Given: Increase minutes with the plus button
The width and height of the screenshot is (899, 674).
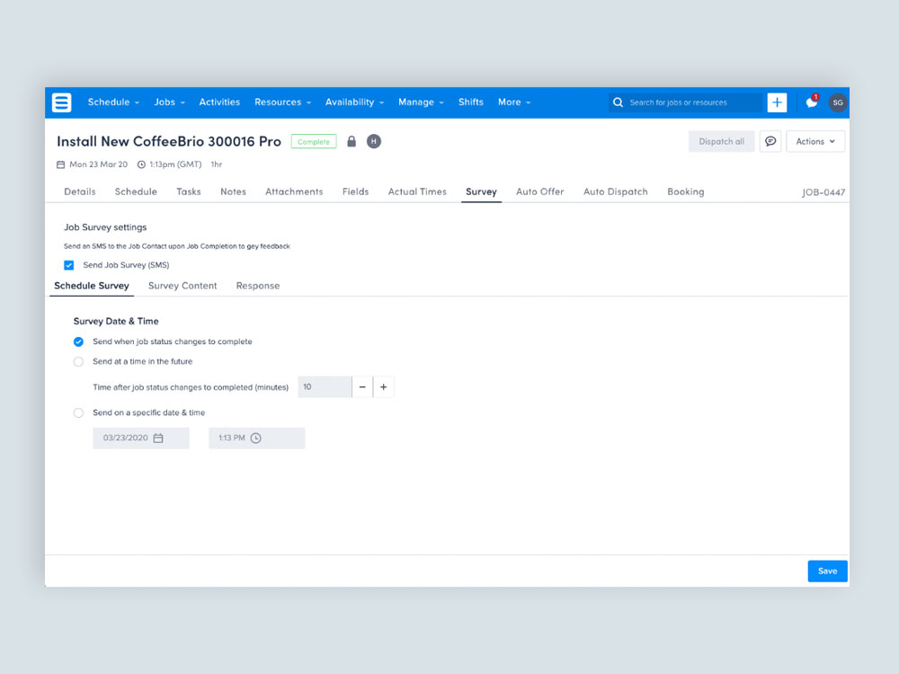Looking at the screenshot, I should point(384,386).
